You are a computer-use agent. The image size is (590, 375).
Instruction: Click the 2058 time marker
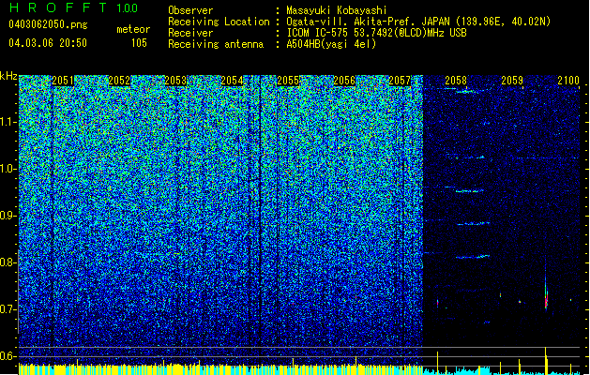click(456, 81)
